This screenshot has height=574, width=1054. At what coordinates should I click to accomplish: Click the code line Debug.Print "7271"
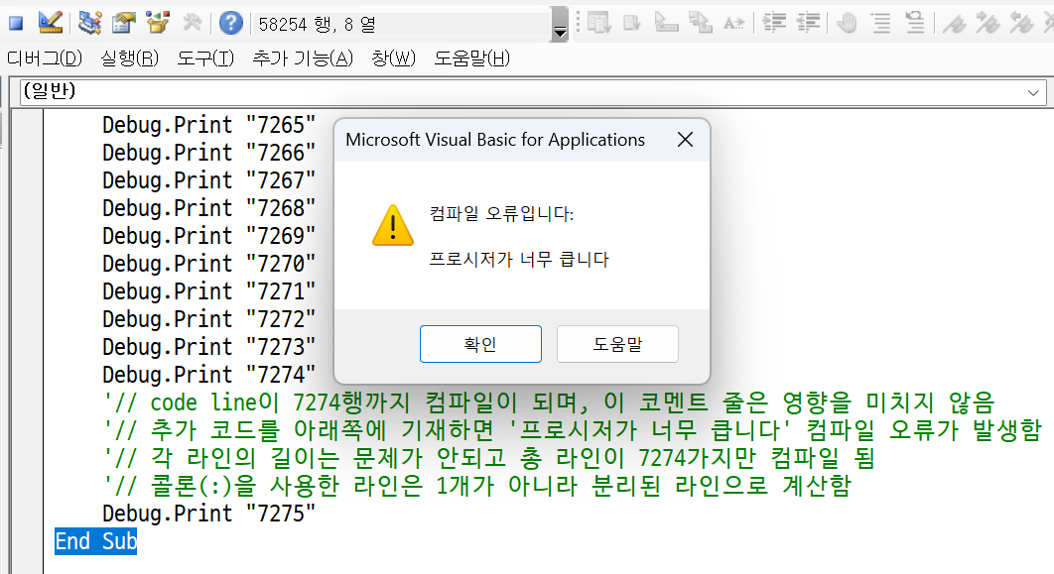(x=209, y=291)
